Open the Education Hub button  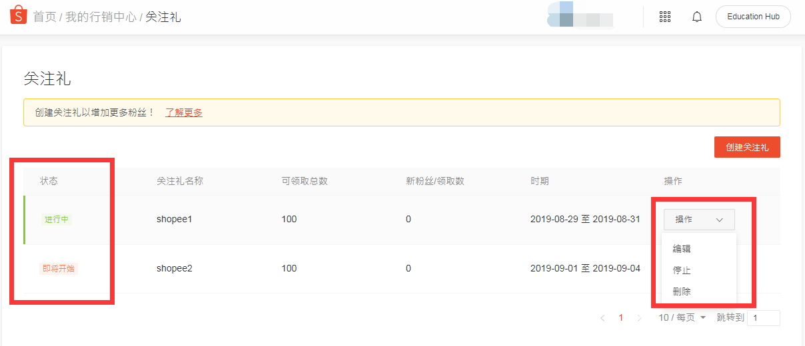753,17
